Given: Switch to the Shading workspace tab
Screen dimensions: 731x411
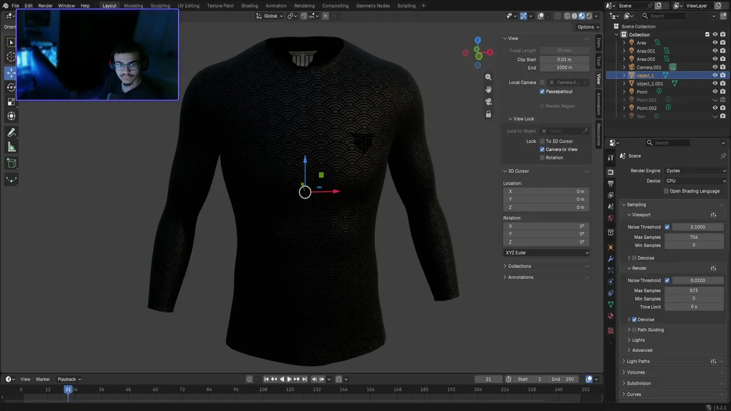Looking at the screenshot, I should pos(250,6).
